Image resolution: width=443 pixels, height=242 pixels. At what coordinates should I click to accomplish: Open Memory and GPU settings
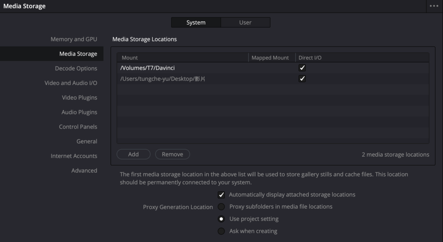[74, 39]
